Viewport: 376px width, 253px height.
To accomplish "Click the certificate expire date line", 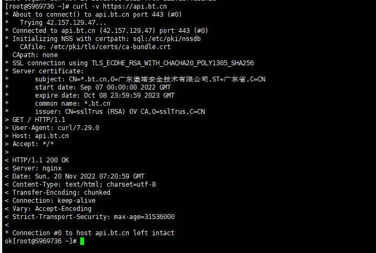I will (x=105, y=95).
